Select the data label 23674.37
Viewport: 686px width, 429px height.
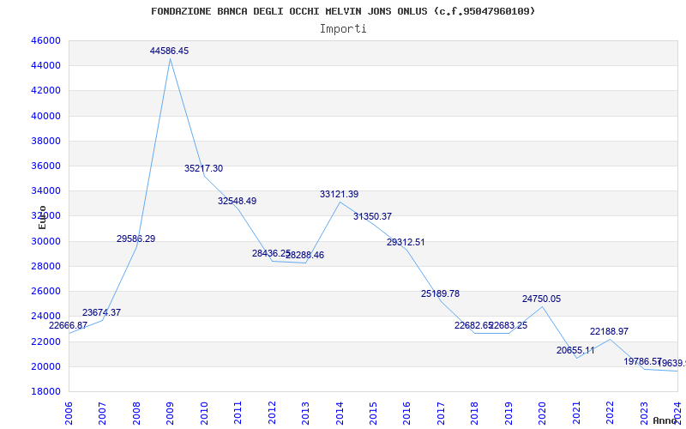[101, 312]
